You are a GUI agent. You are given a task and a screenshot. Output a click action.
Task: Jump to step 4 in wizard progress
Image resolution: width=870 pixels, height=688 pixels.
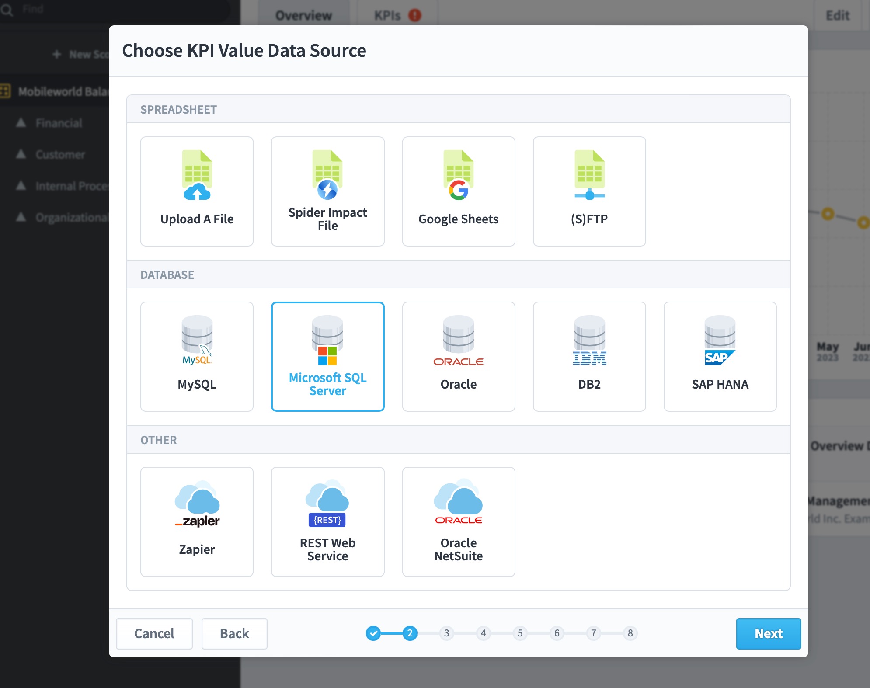pos(483,633)
